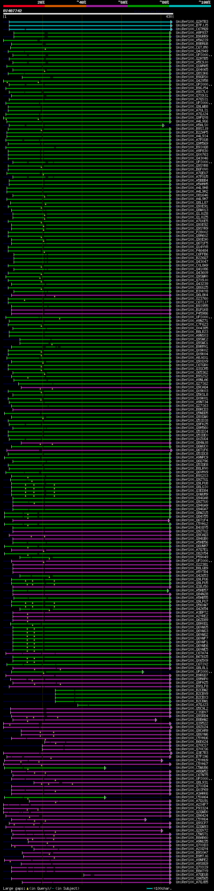Image resolution: width=214 pixels, height=891 pixels.
Task: Select the UniRef100_Q2QV72 label
Action: pos(192,831)
